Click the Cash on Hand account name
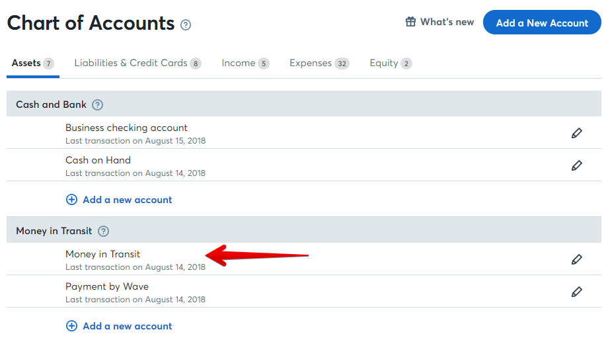608x342 pixels. pos(98,160)
